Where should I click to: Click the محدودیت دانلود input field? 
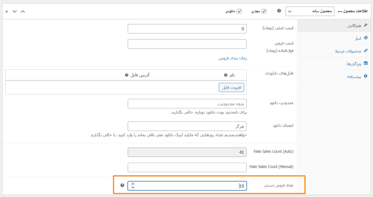[x=187, y=104]
